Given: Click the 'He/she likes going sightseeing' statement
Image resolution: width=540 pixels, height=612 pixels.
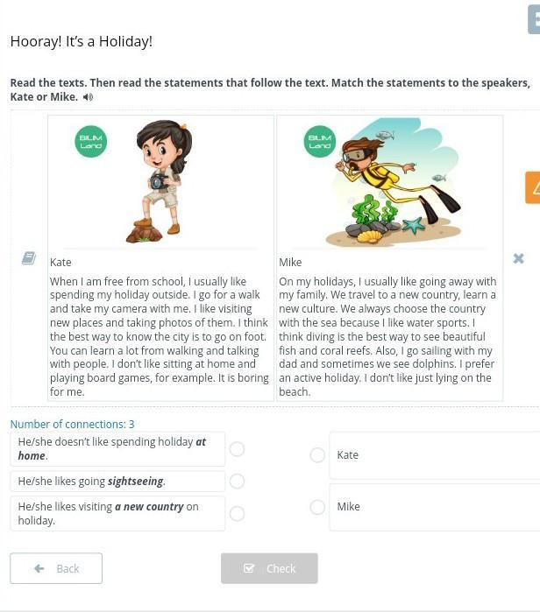Looking at the screenshot, I should (117, 482).
